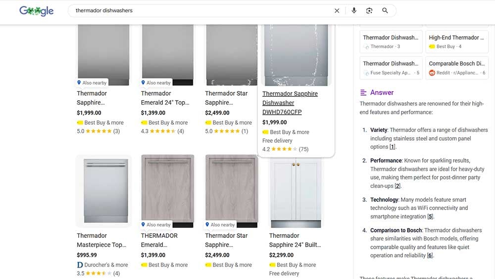Click the $1,399.00 price of Emerald 24" Top
This screenshot has width=495, height=279.
click(x=153, y=113)
